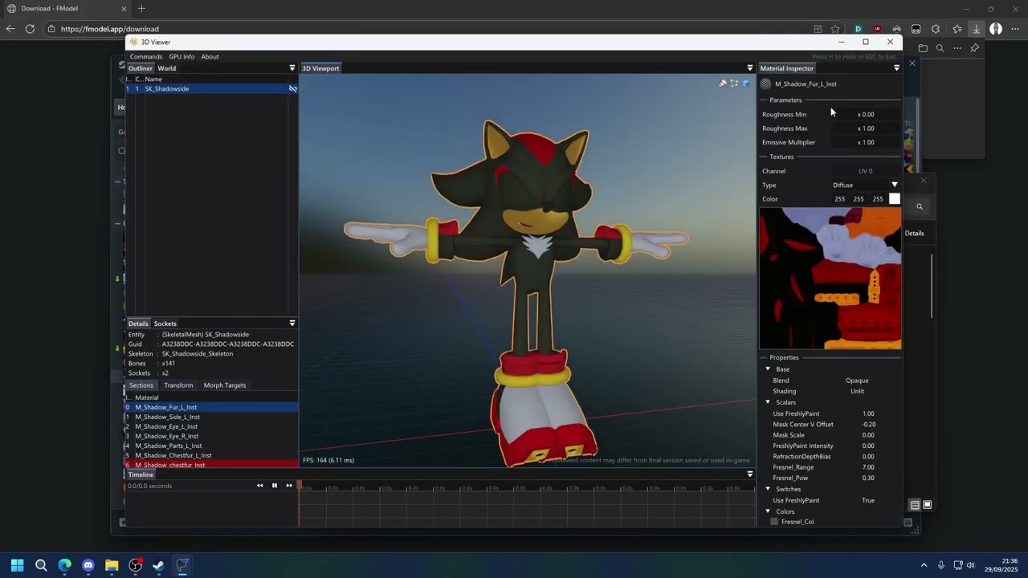Image resolution: width=1028 pixels, height=578 pixels.
Task: Reload the browser page
Action: pyautogui.click(x=30, y=29)
